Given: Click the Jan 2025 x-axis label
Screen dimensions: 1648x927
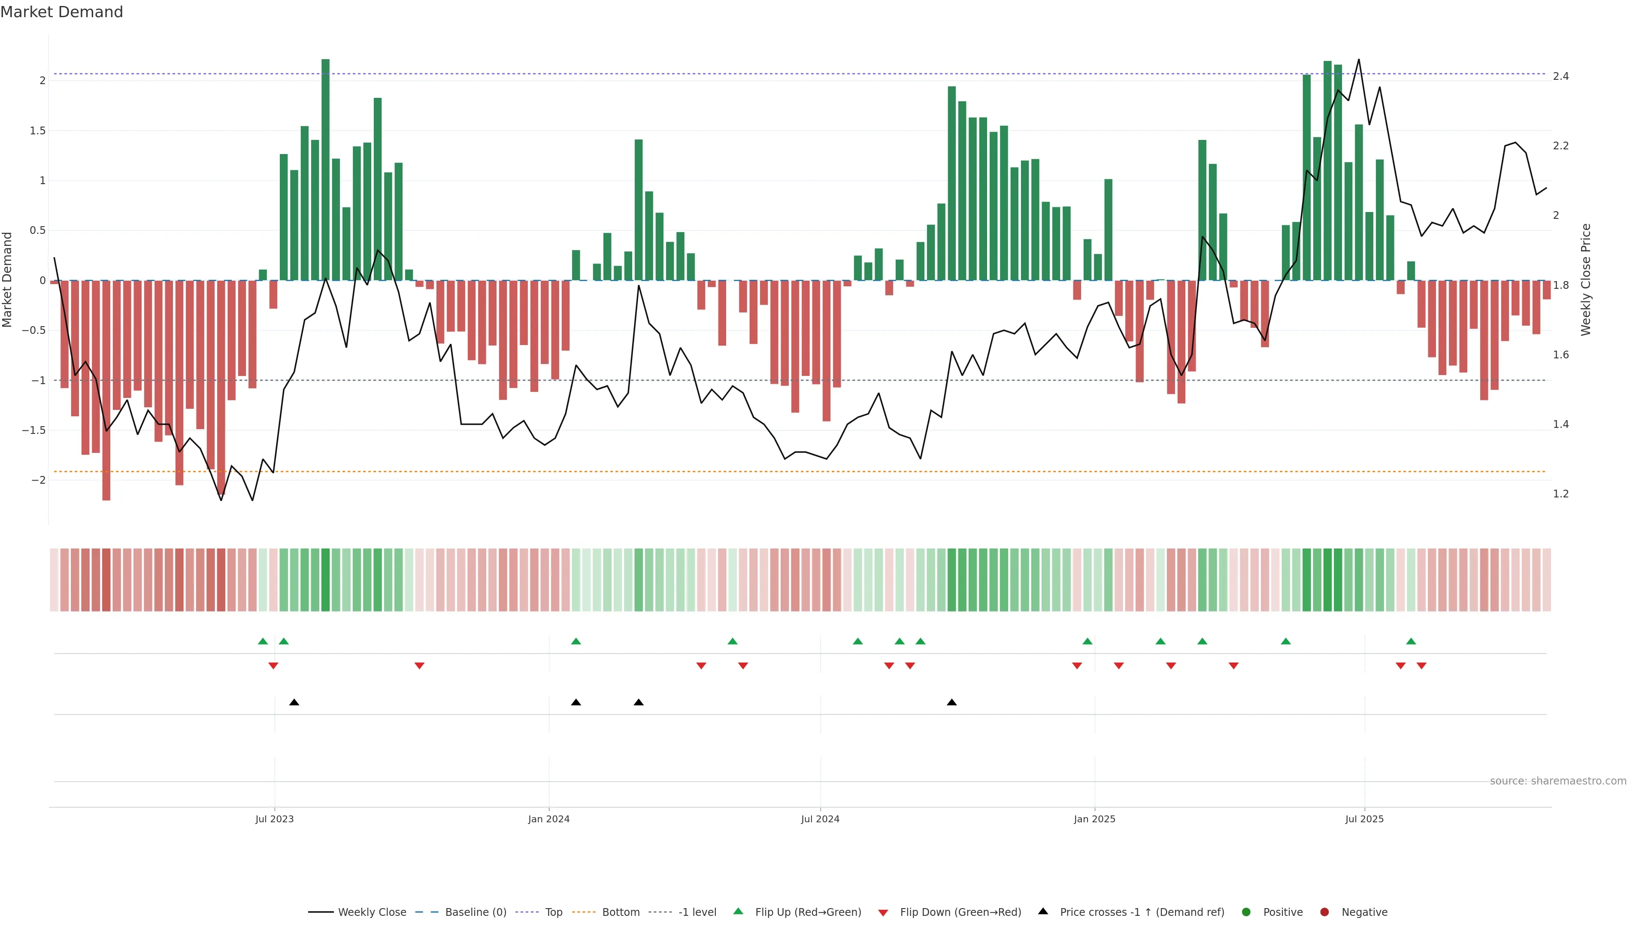Looking at the screenshot, I should coord(1094,819).
